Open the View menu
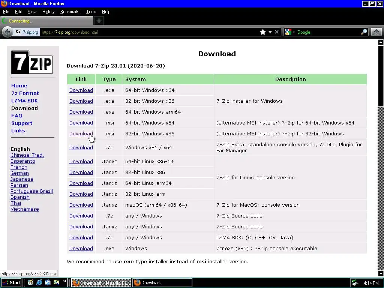Image resolution: width=384 pixels, height=288 pixels. click(x=32, y=12)
